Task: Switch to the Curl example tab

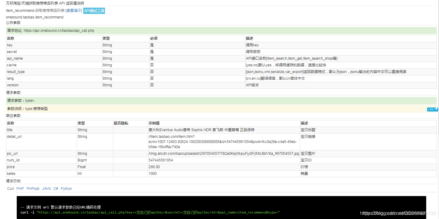Action: [11, 189]
